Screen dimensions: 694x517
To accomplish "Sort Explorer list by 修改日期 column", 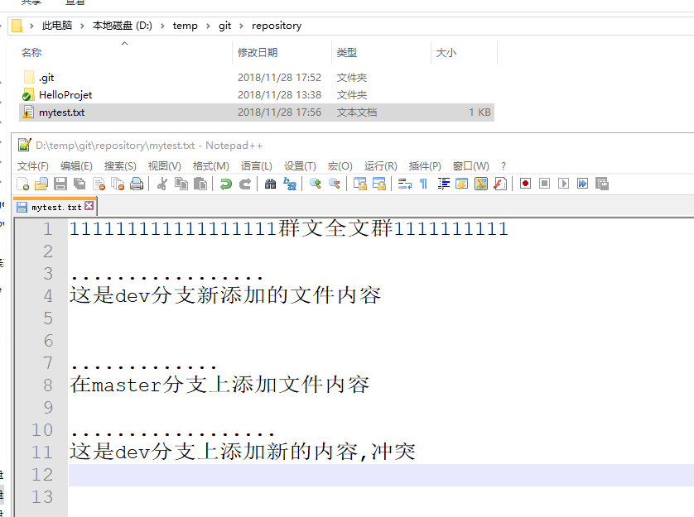I will 258,53.
